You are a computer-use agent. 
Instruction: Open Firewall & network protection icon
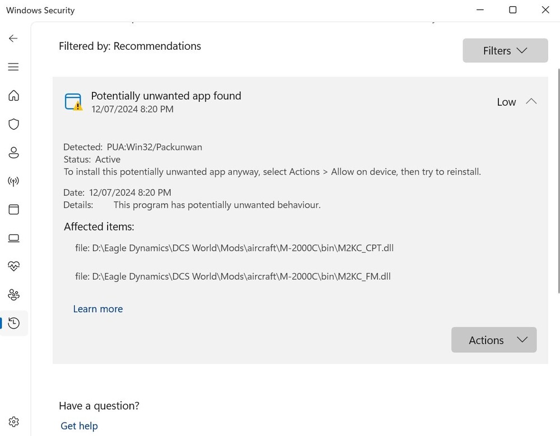[x=13, y=181]
